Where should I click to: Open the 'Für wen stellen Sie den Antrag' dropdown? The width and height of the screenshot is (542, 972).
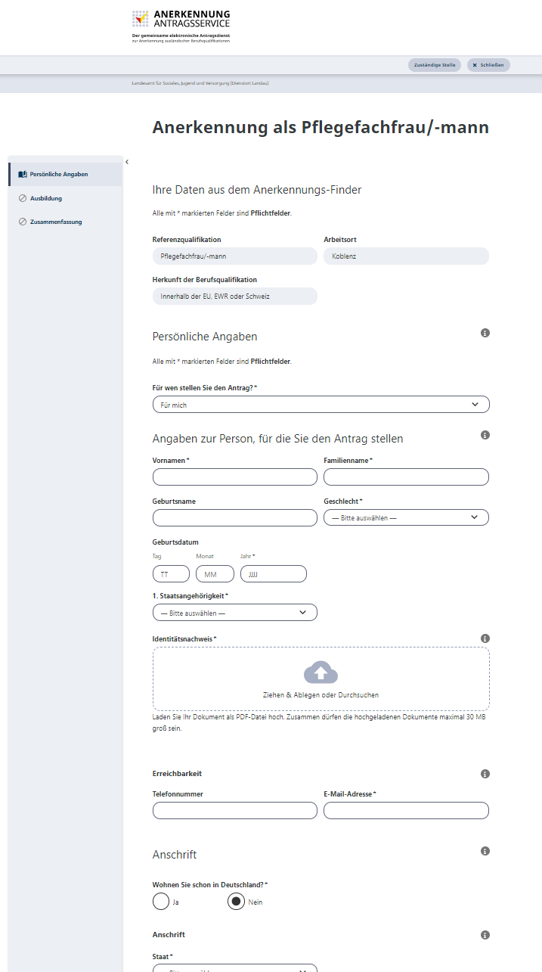tap(321, 405)
